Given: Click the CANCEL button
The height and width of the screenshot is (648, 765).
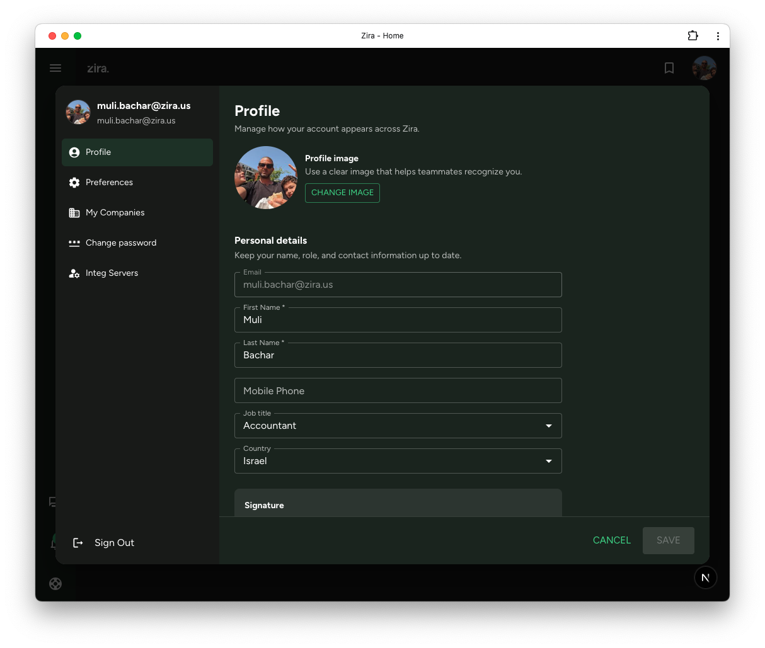Looking at the screenshot, I should point(612,540).
